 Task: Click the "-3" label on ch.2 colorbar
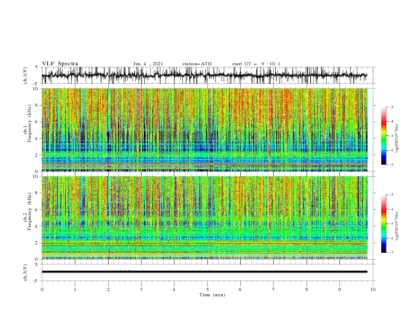pyautogui.click(x=391, y=195)
